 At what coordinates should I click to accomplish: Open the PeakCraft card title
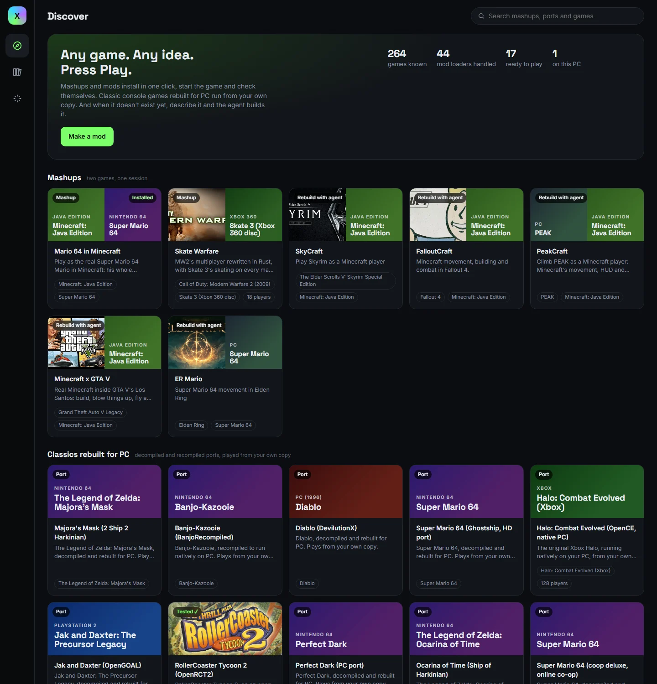click(x=552, y=251)
